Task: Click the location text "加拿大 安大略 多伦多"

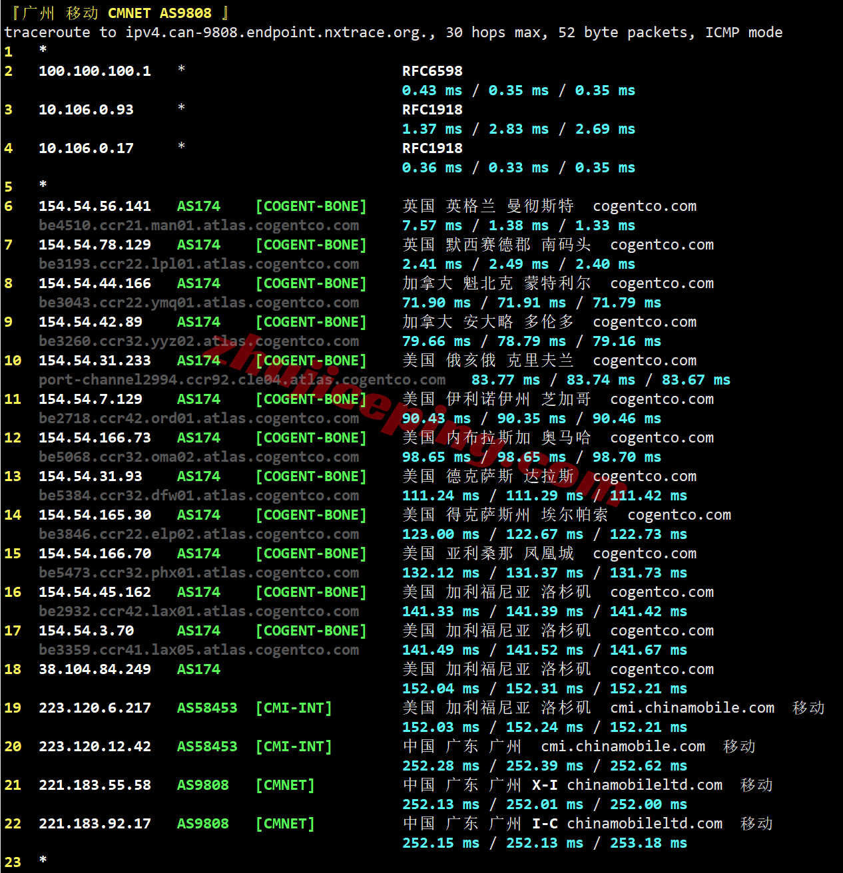Action: (x=488, y=322)
